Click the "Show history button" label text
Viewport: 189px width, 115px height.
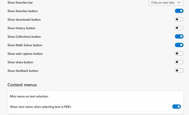[x=21, y=28]
